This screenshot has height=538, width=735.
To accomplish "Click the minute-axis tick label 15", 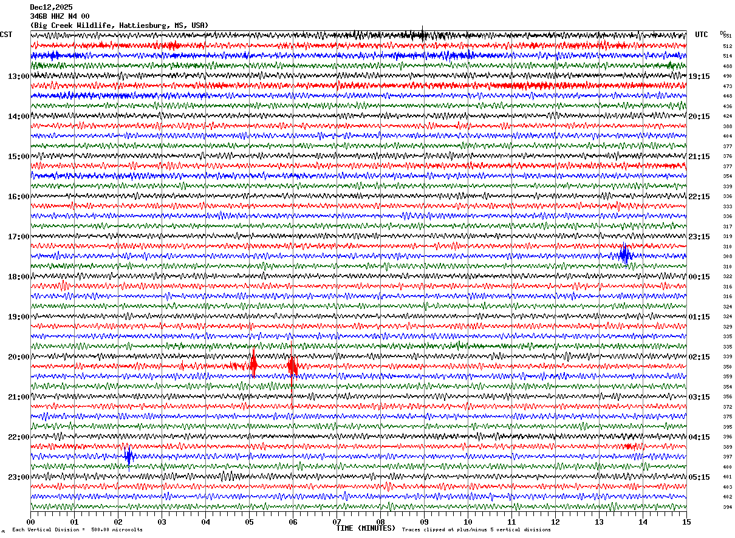I will click(686, 522).
